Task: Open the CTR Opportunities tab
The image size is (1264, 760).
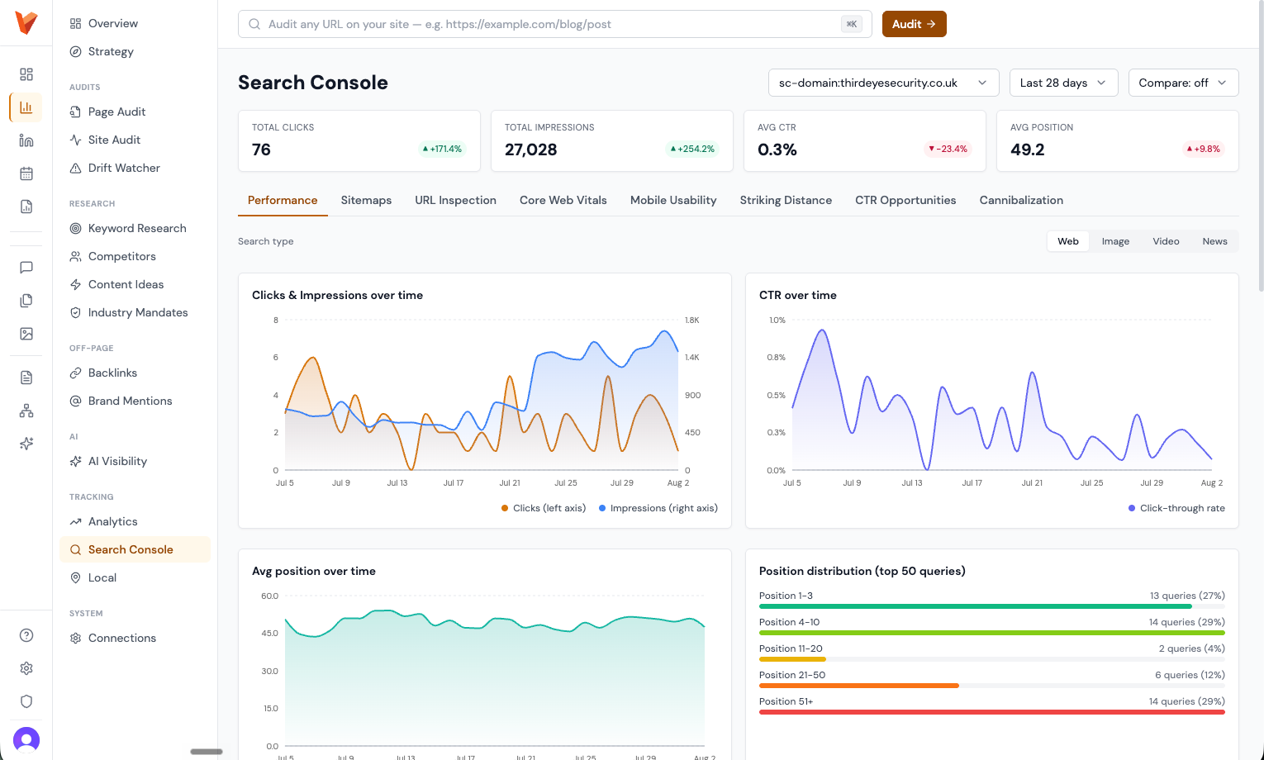Action: tap(905, 200)
